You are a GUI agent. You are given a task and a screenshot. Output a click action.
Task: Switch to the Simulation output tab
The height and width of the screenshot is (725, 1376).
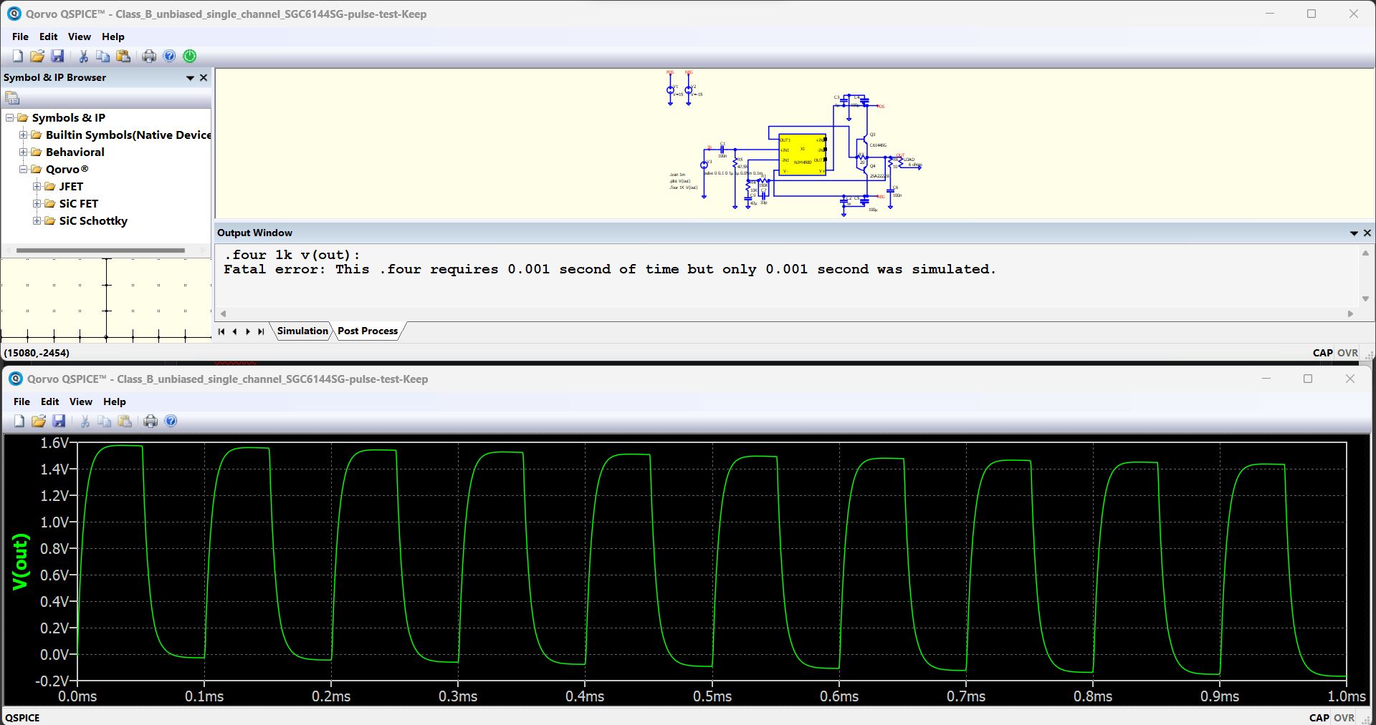tap(302, 331)
